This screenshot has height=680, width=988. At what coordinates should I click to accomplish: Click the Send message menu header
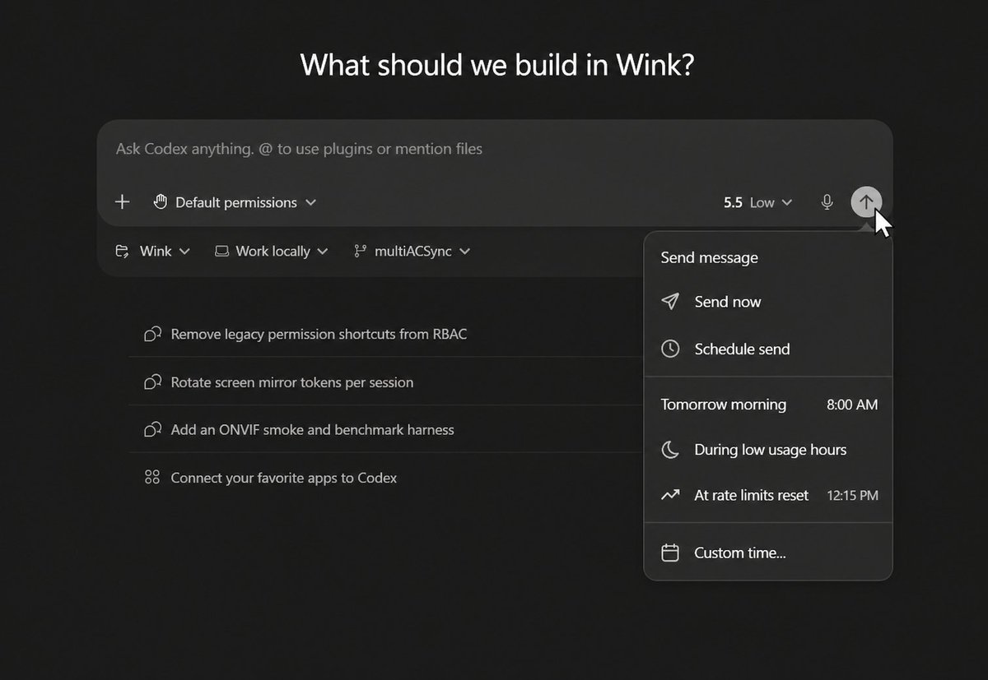pos(709,257)
